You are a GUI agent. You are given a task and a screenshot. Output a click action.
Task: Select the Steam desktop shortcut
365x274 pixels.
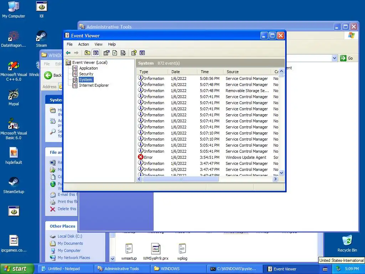[x=41, y=39]
